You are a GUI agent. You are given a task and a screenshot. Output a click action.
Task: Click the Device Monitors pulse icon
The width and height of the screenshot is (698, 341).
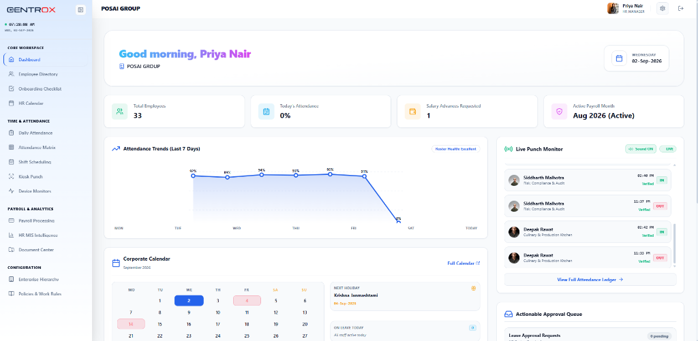pos(12,191)
